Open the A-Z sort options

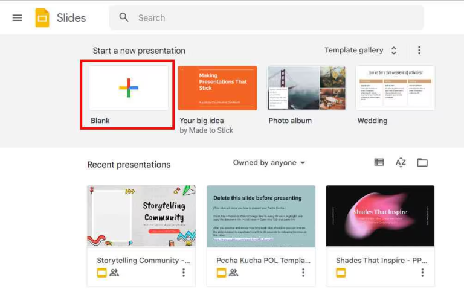[401, 162]
